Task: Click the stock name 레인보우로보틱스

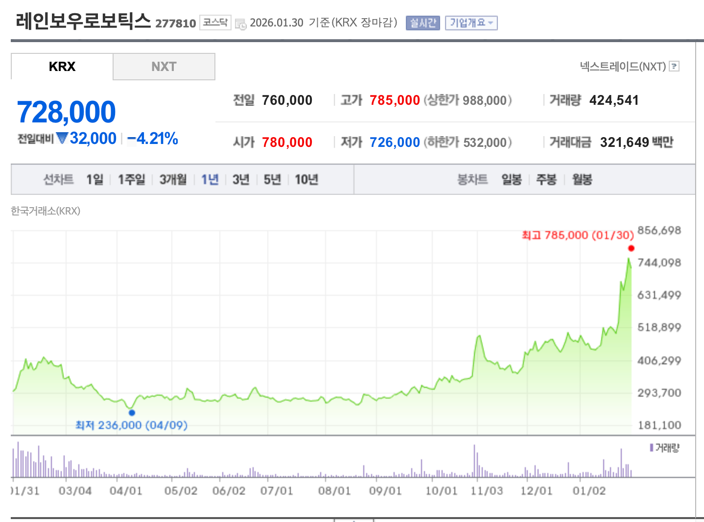Action: [83, 21]
